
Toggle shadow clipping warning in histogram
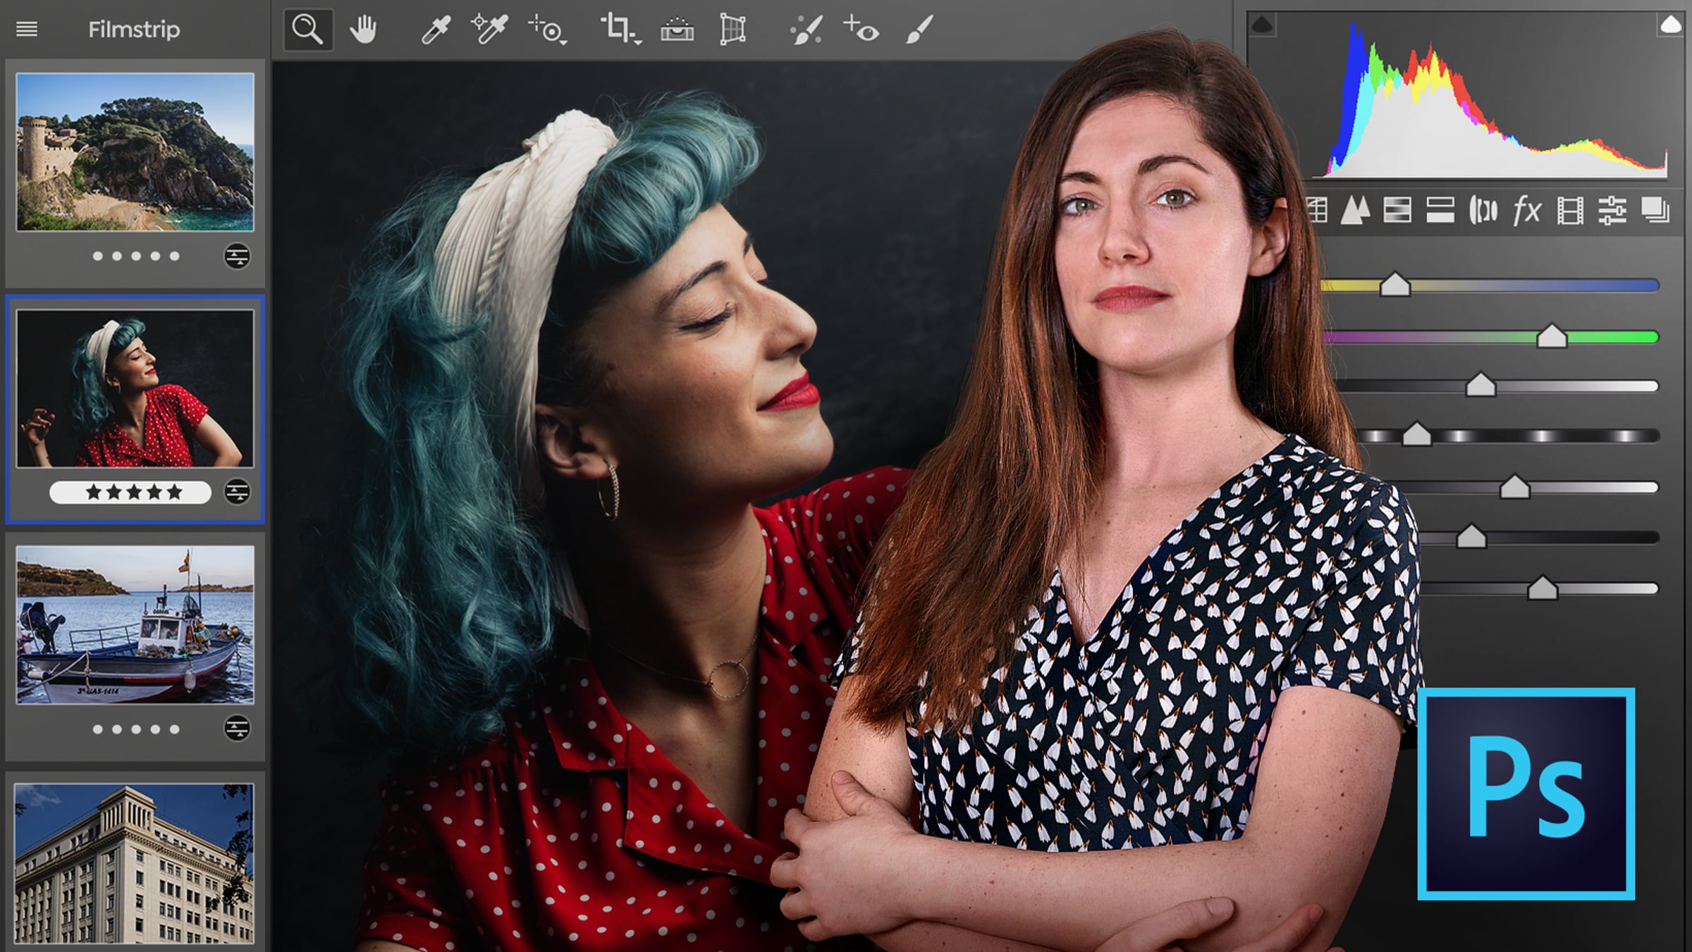(1261, 26)
